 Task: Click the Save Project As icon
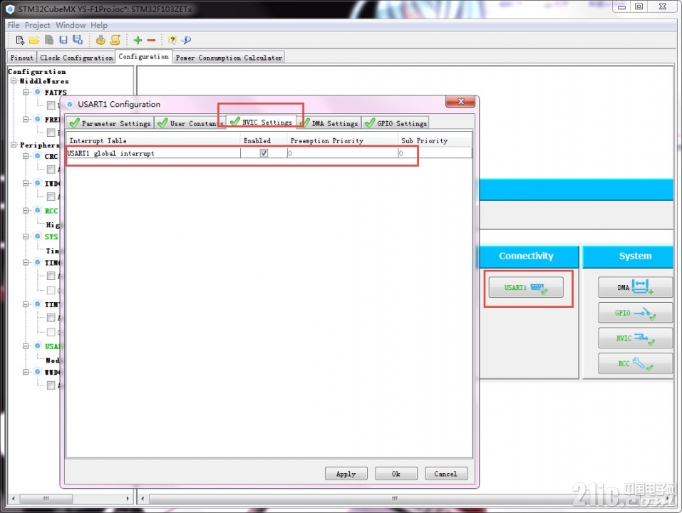click(x=78, y=40)
